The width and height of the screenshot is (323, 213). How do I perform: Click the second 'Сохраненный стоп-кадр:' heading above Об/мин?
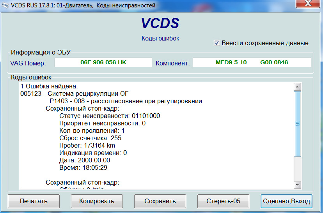tap(82, 183)
